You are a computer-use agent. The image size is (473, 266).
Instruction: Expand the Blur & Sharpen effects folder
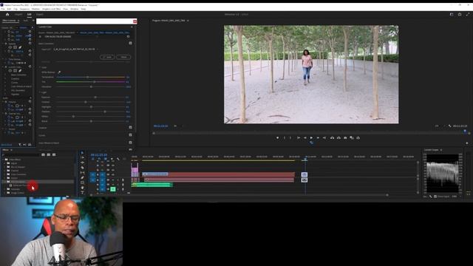pos(5,167)
